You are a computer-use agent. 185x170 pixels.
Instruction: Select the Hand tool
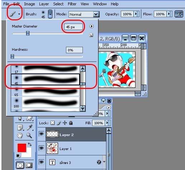(20, 135)
